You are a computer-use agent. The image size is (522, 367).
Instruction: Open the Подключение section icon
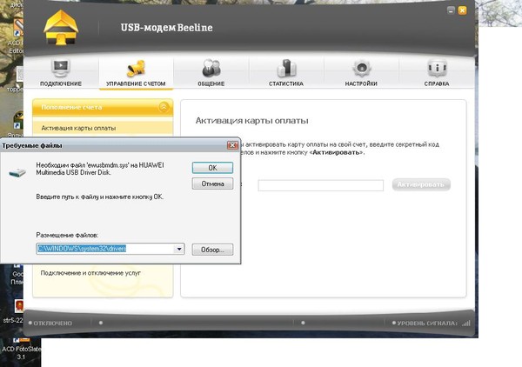tap(61, 69)
